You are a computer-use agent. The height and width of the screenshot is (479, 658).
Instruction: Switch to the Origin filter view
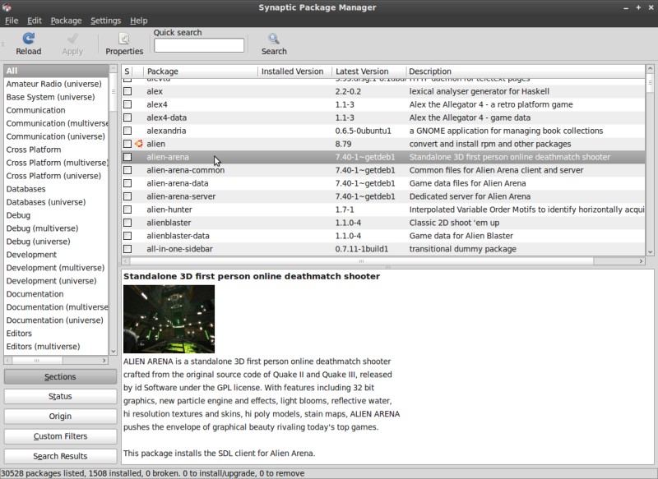pyautogui.click(x=60, y=416)
